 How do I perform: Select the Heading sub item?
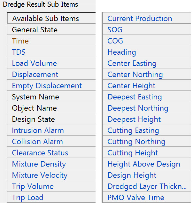(x=122, y=52)
